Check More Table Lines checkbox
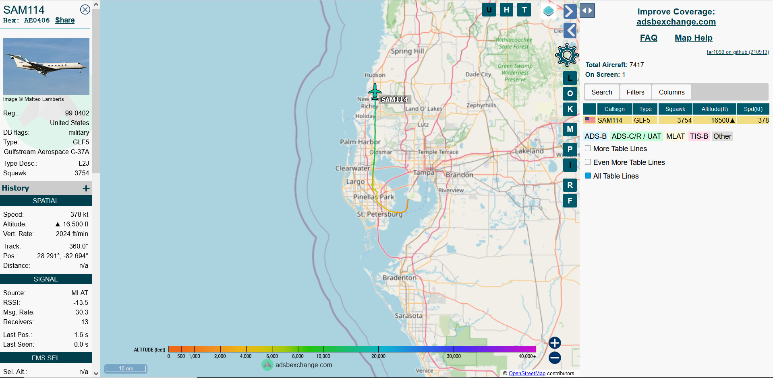Viewport: 773px width, 378px height. pyautogui.click(x=588, y=148)
